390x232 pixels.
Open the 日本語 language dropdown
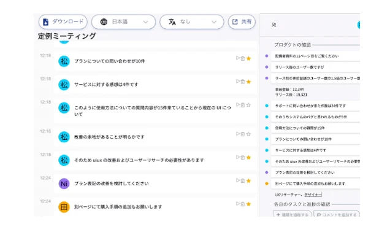123,22
